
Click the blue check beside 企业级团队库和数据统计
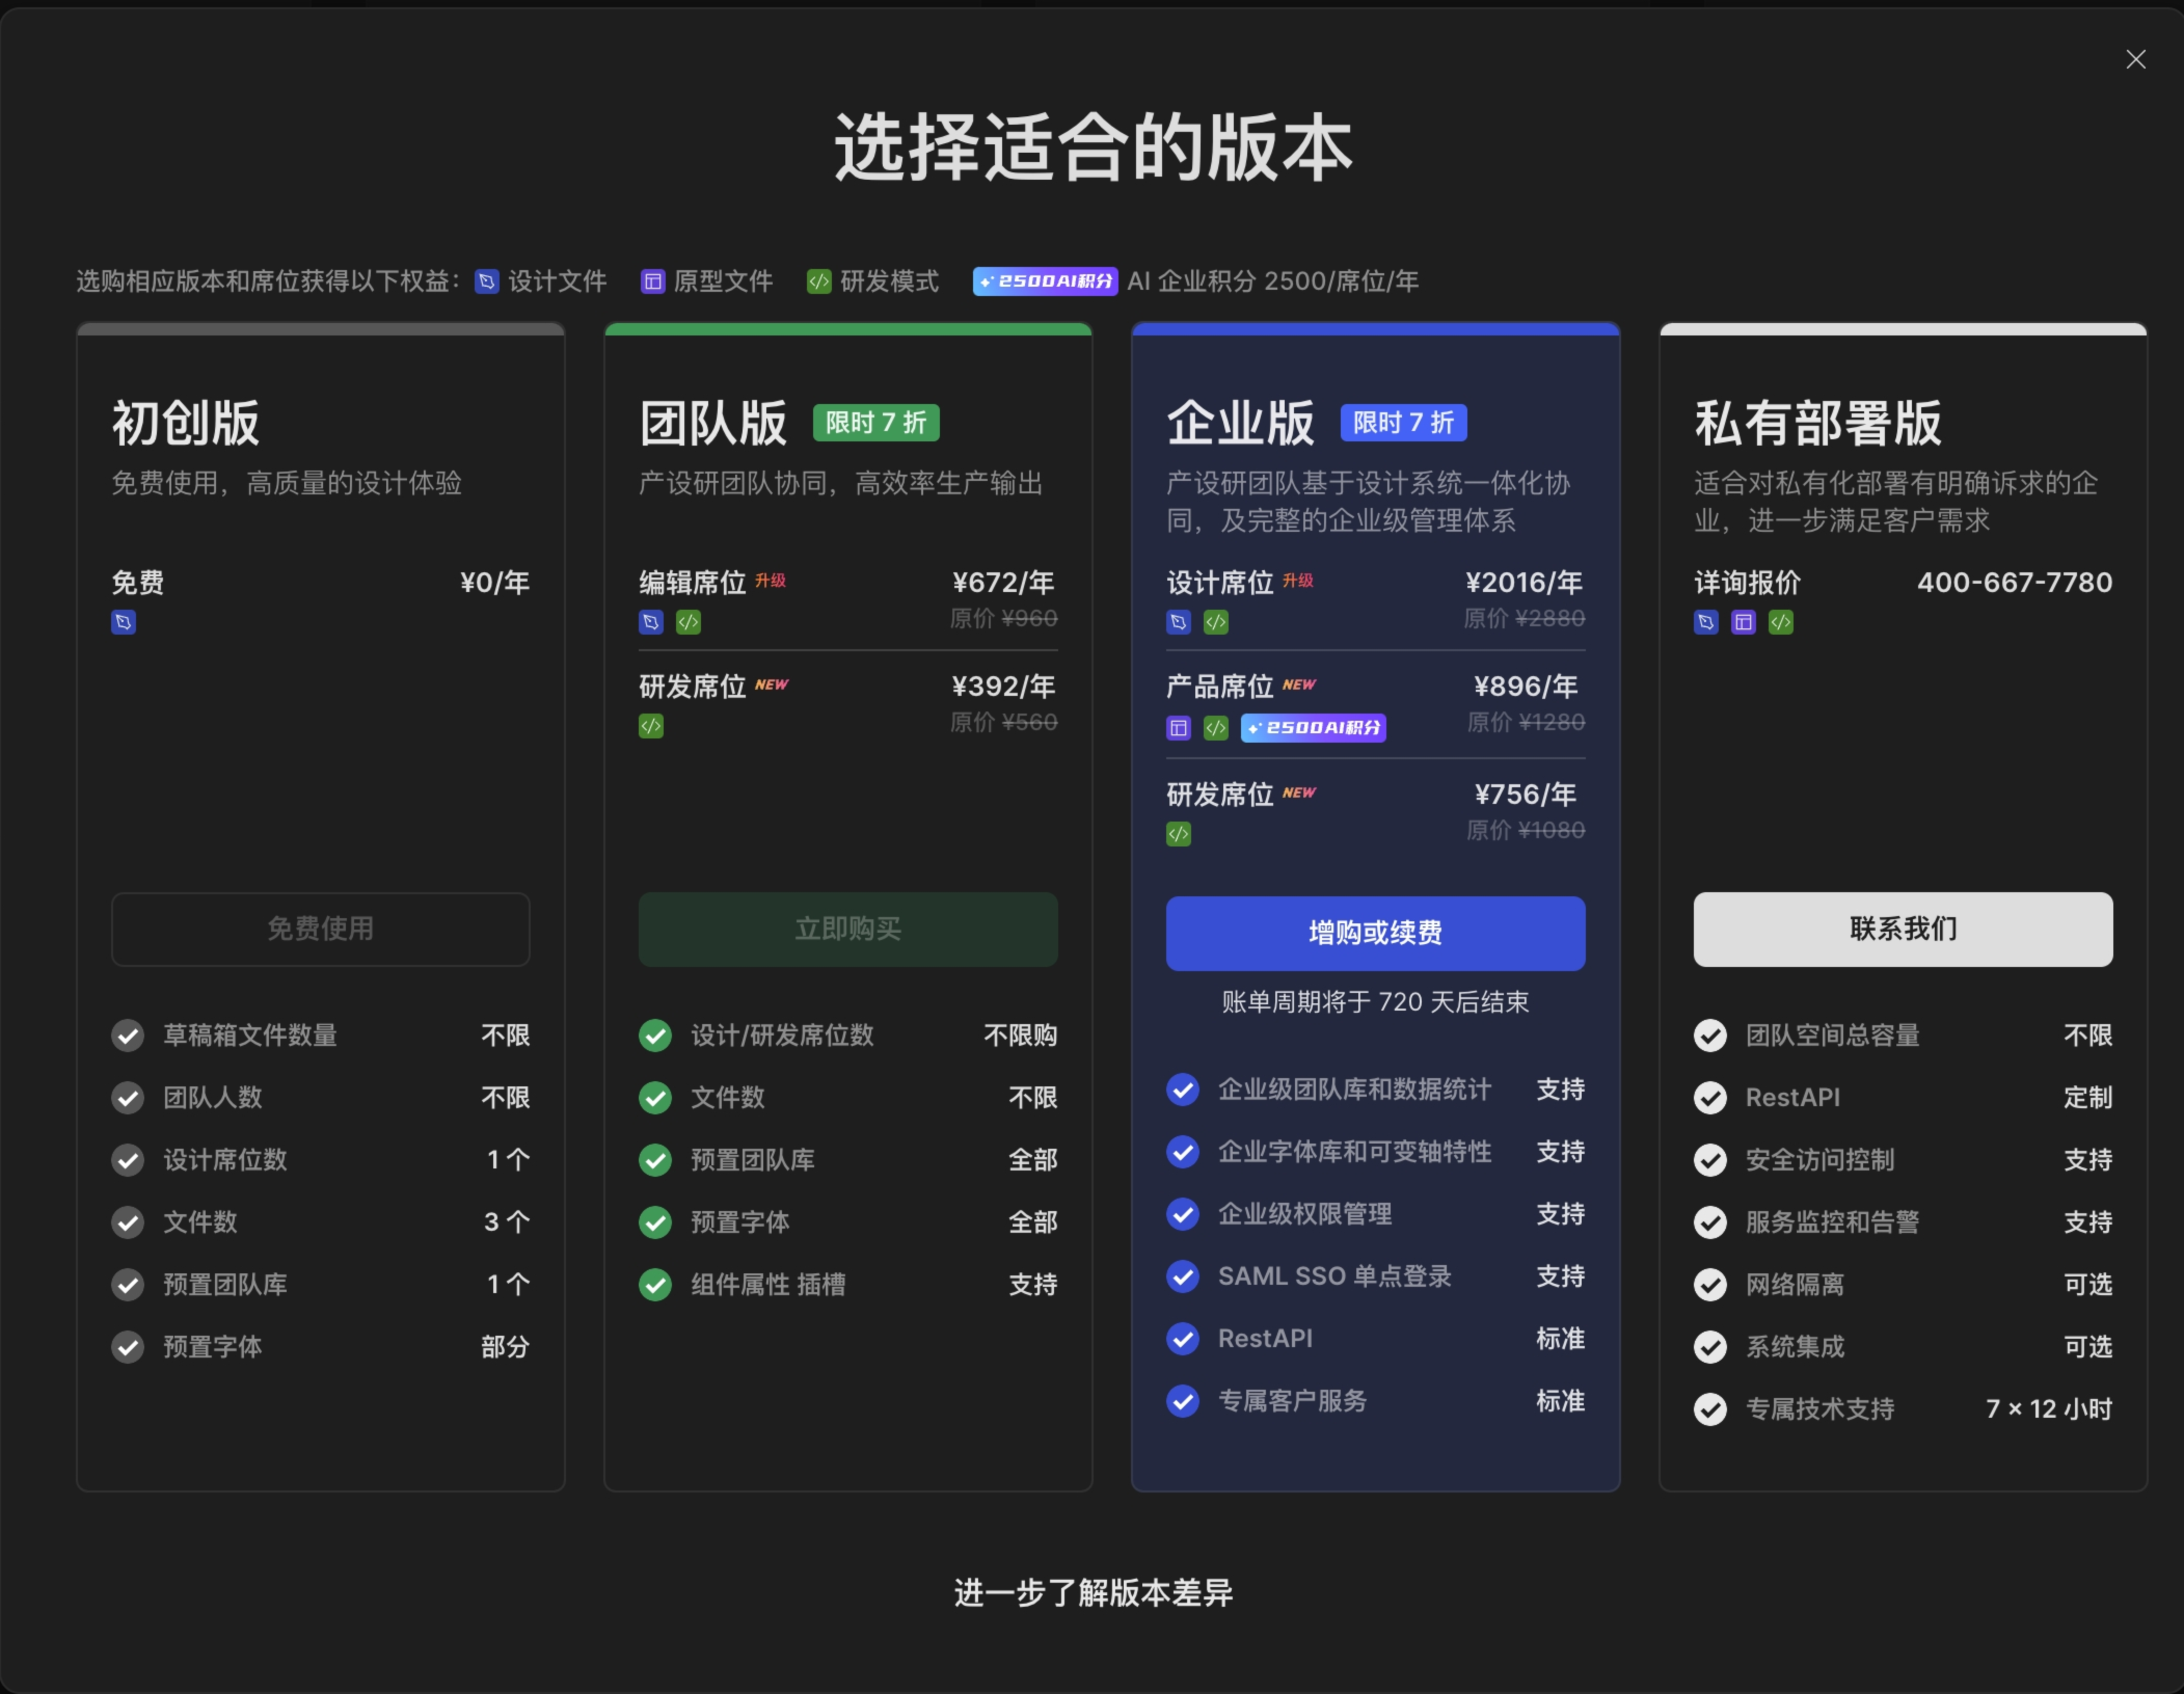(1183, 1089)
